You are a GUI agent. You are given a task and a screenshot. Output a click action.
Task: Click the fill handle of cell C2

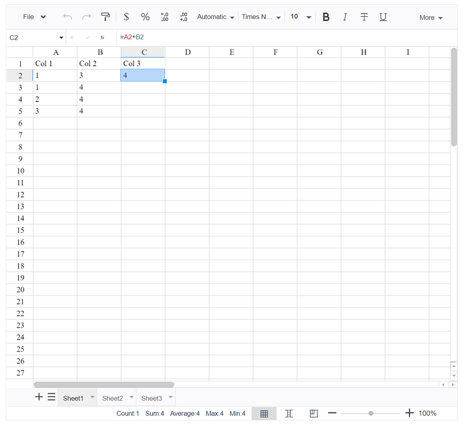(165, 81)
